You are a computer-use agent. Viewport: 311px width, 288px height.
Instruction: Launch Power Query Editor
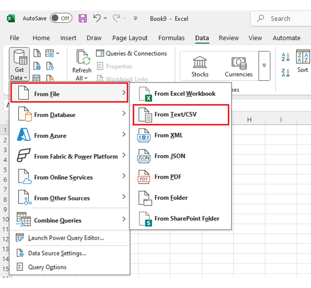coord(69,238)
